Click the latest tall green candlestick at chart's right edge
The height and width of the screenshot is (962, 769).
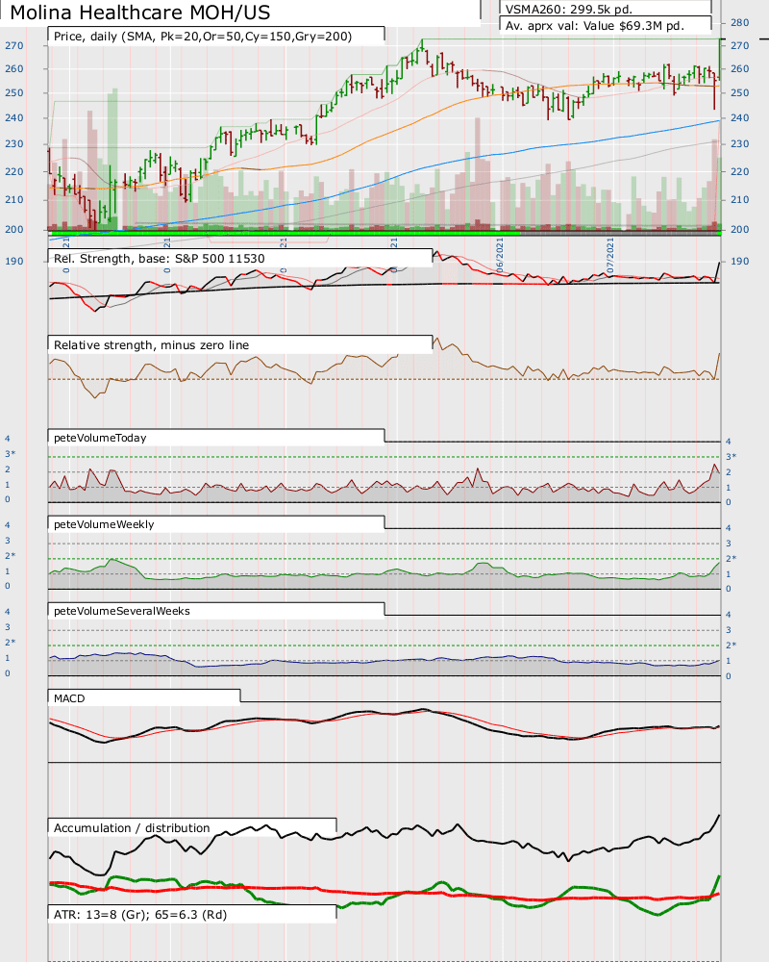tap(719, 60)
